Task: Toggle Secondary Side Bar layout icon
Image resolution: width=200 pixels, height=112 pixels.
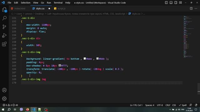Action: [176, 3]
